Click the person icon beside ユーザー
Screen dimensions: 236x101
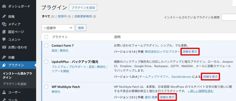(4, 92)
